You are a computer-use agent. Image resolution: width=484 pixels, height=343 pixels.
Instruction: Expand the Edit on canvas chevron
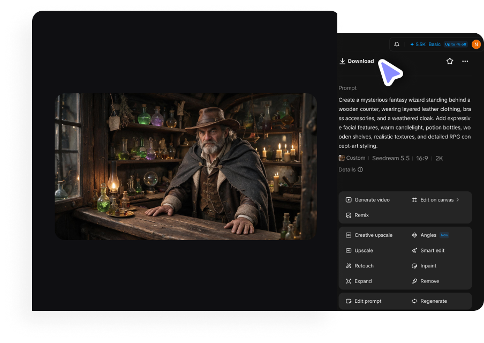(x=458, y=199)
